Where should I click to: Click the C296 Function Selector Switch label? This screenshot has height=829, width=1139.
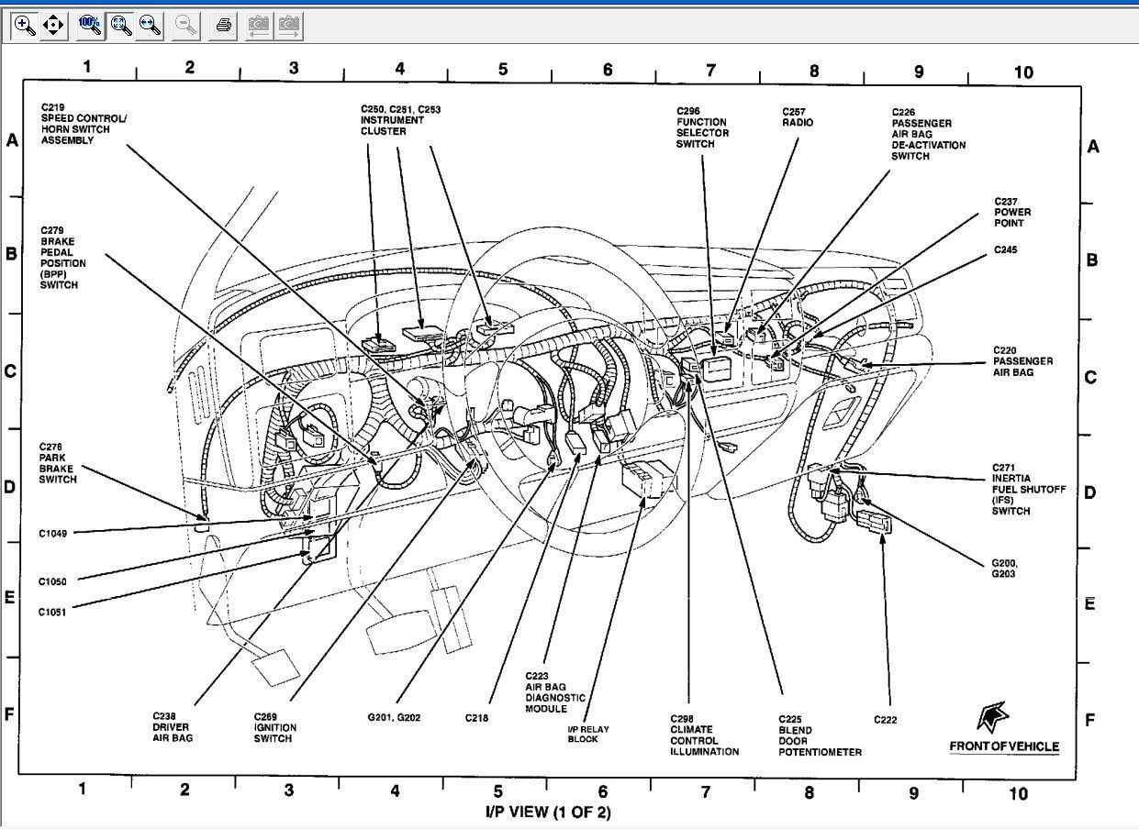[x=702, y=127]
